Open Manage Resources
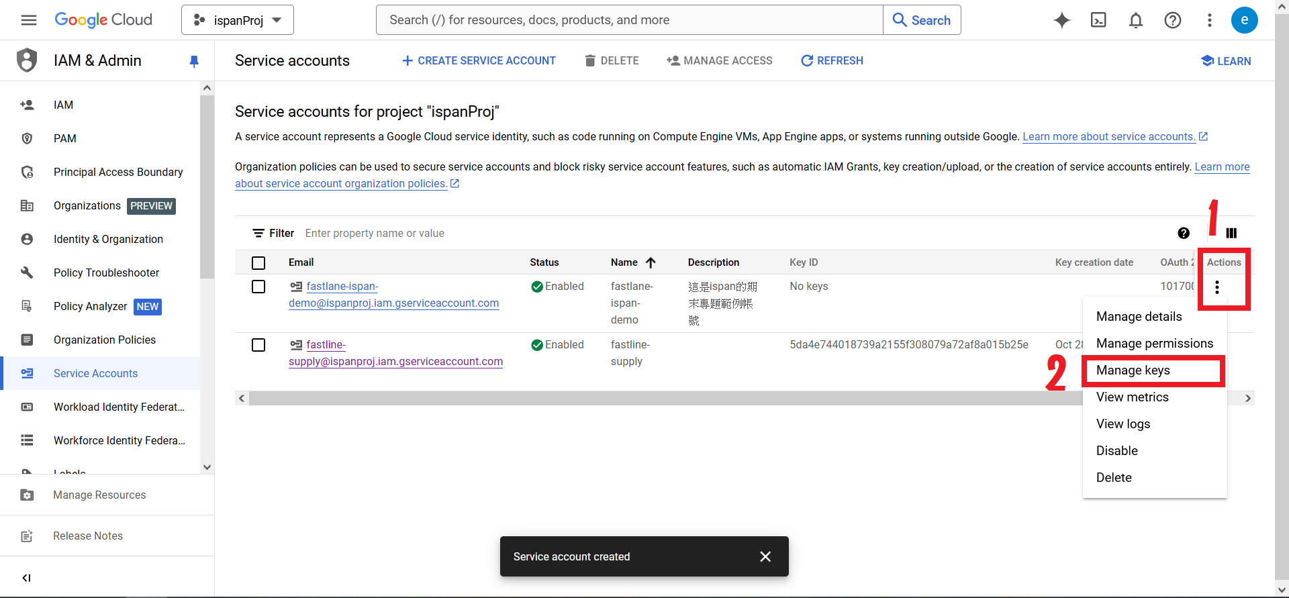Image resolution: width=1289 pixels, height=598 pixels. point(107,495)
